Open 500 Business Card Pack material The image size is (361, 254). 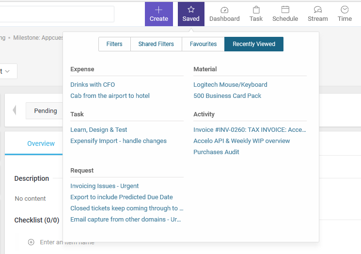227,96
